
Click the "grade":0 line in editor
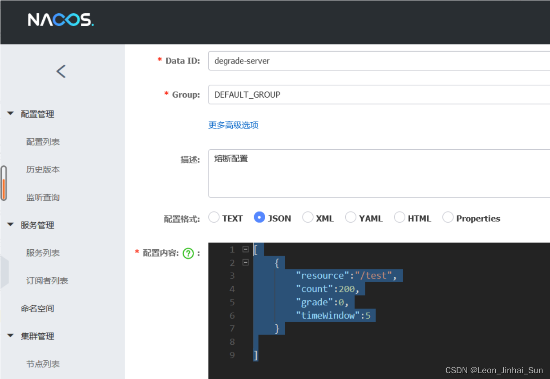[322, 303]
